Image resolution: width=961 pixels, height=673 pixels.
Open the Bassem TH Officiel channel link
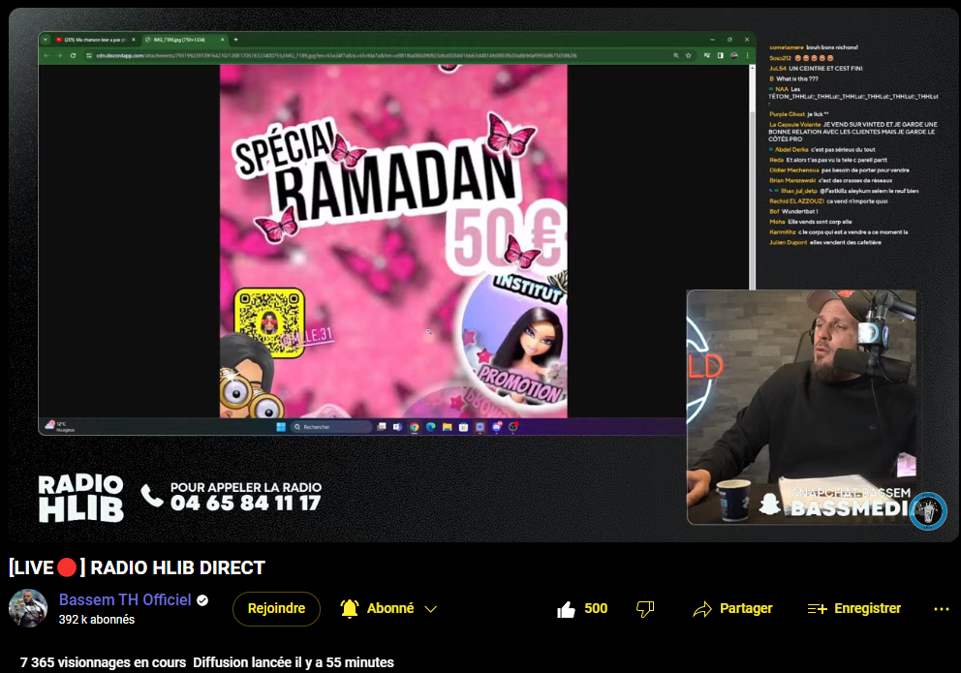pos(125,600)
